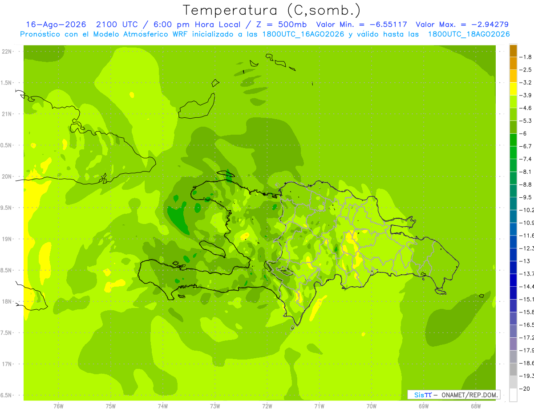Click the "75W" longitude label

point(111,406)
